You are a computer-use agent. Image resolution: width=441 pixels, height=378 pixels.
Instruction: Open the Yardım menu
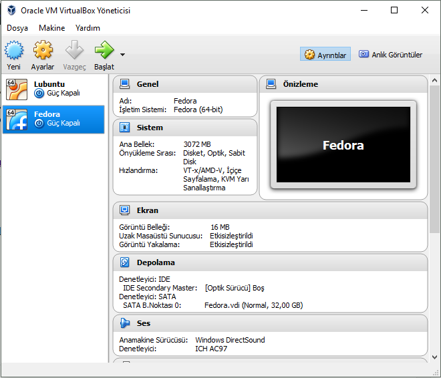pyautogui.click(x=88, y=28)
